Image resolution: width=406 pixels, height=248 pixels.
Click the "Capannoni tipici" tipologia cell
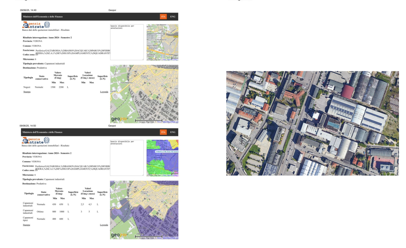[28, 219]
